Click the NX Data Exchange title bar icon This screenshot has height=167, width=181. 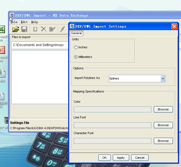[x=12, y=15]
